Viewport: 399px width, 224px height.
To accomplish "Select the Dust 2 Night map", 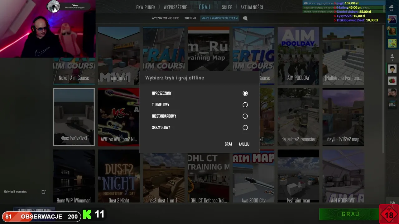I will (x=119, y=176).
